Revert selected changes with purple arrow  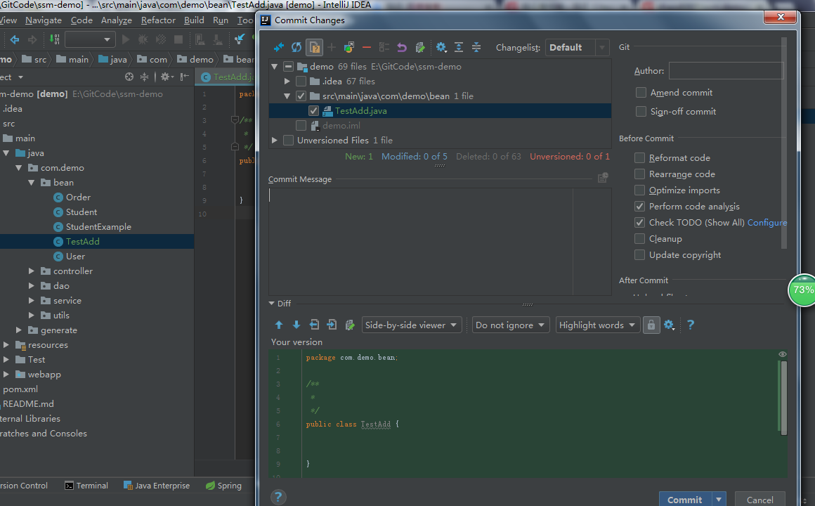coord(402,47)
